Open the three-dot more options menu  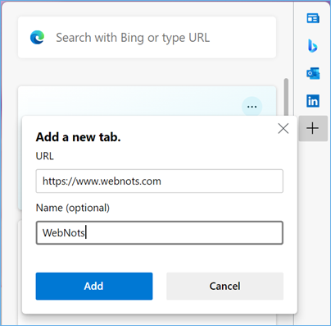[x=252, y=107]
